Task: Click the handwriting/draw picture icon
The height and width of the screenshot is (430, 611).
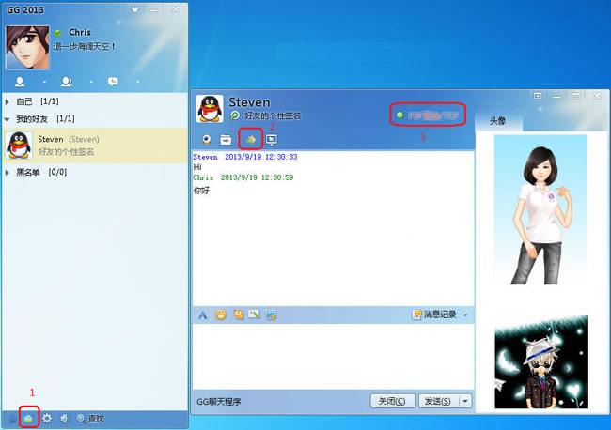Action: (255, 315)
